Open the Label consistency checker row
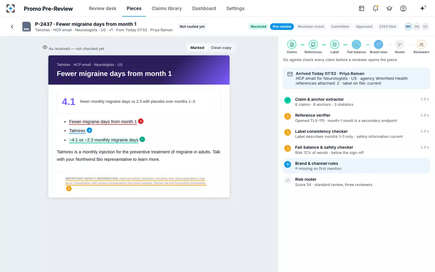This screenshot has width=435, height=272. [356, 134]
